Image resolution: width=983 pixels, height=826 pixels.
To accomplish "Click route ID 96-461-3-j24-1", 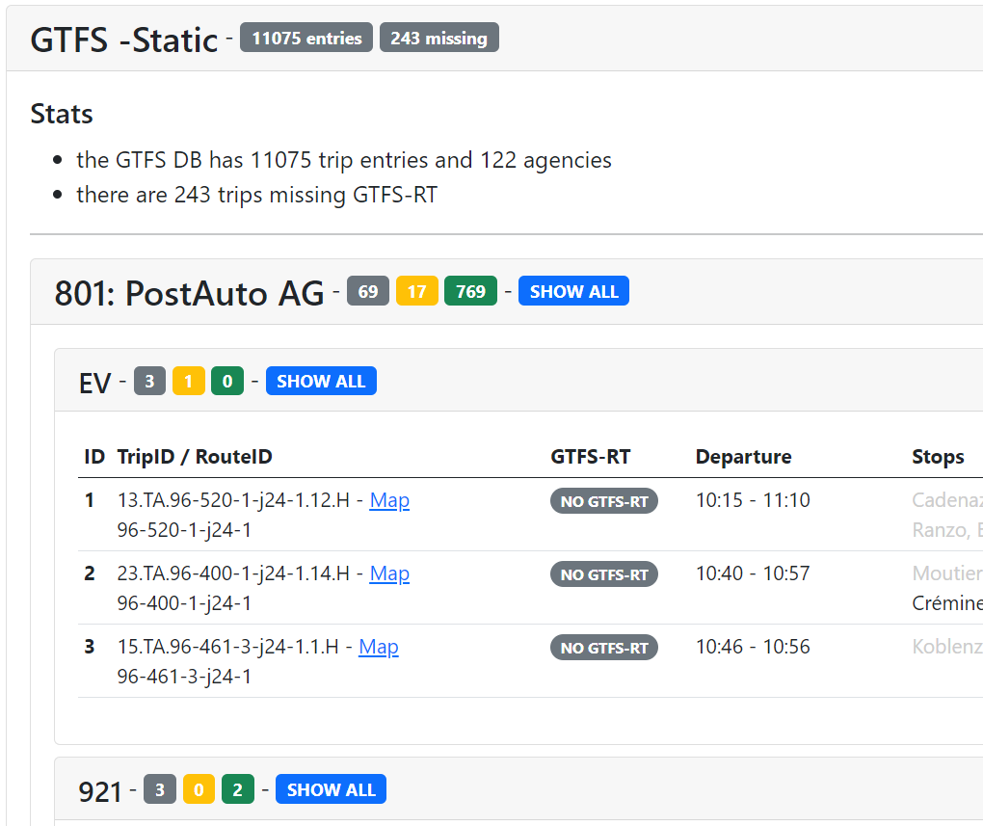I will 184,677.
